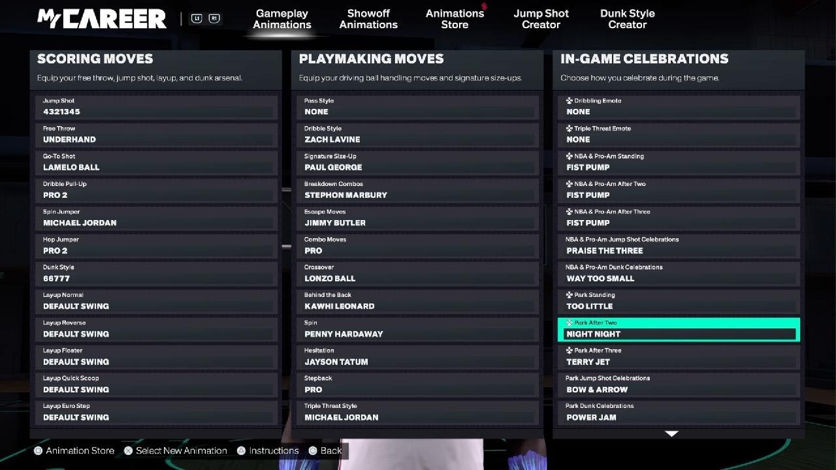This screenshot has height=470, width=836.
Task: Select the Park After Three Terry Jet slot
Action: click(x=679, y=357)
